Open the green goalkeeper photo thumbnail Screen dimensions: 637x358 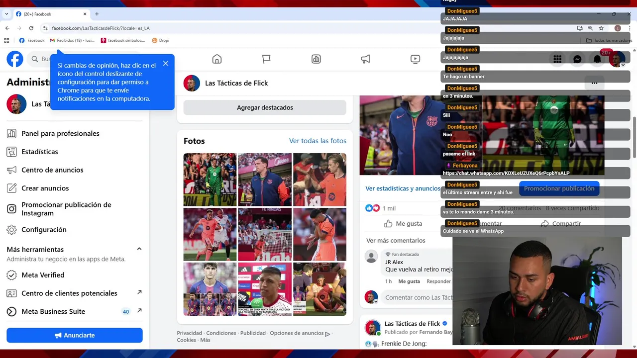pos(210,179)
